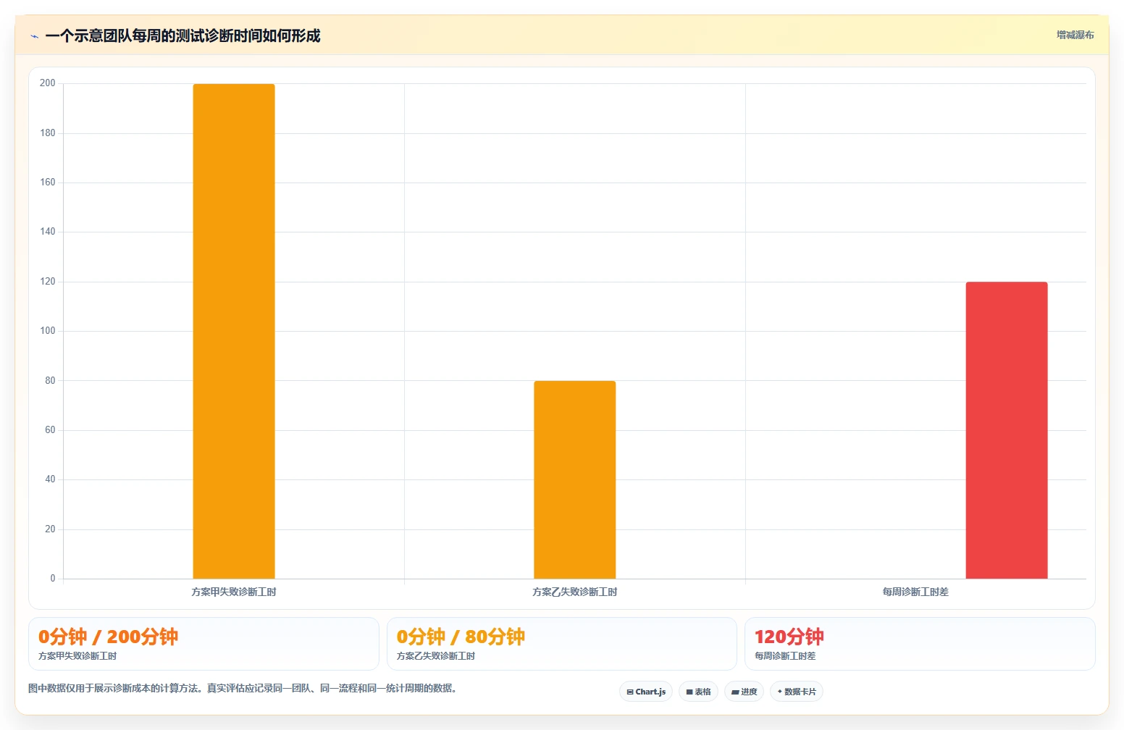The height and width of the screenshot is (730, 1124).
Task: Click the 增减瀑布 label in header
Action: (1075, 35)
